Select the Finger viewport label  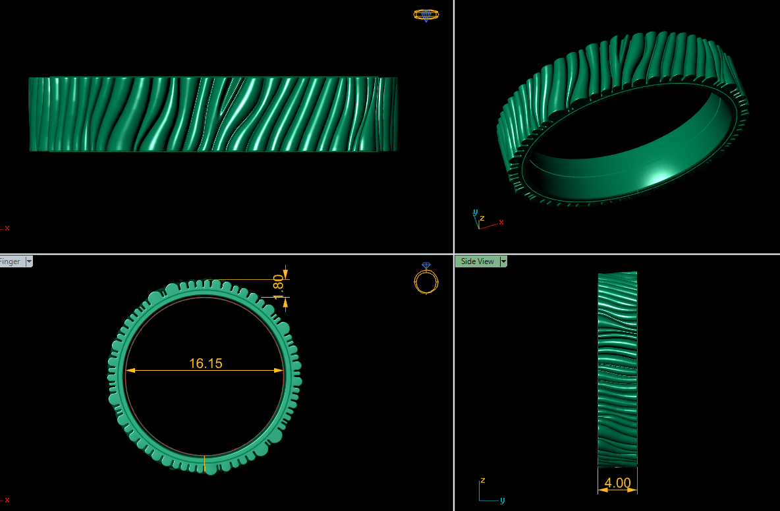[10, 261]
